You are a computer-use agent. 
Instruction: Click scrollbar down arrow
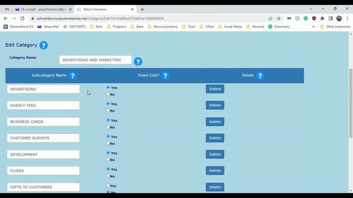point(351,191)
